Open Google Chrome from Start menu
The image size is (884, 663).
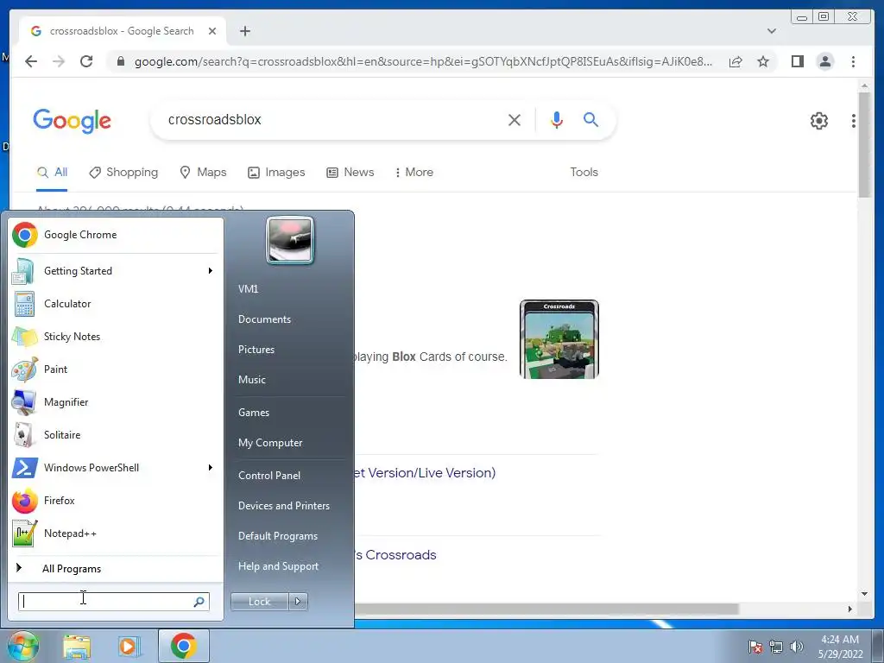point(115,235)
